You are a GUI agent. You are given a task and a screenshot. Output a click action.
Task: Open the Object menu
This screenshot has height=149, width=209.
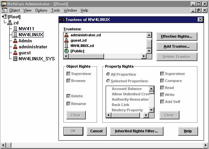14,10
